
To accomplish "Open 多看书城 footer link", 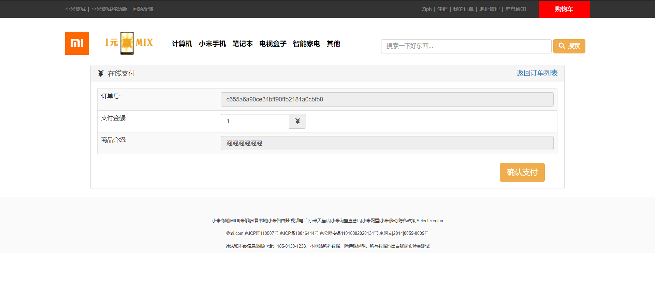I will coord(259,221).
